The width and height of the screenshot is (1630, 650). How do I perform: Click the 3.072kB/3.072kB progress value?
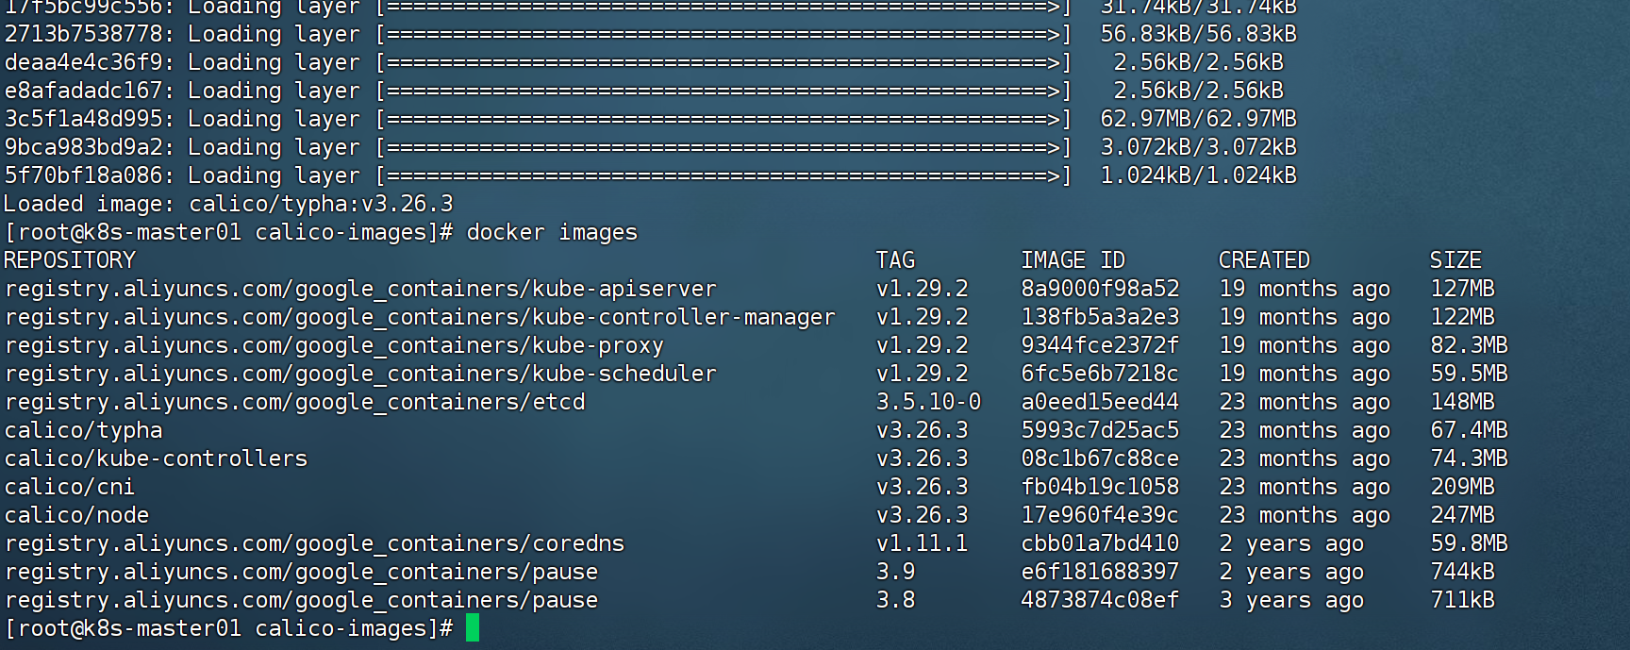point(1198,147)
